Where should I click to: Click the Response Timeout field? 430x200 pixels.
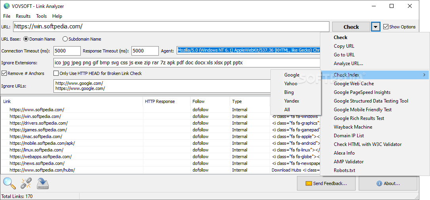coord(145,51)
